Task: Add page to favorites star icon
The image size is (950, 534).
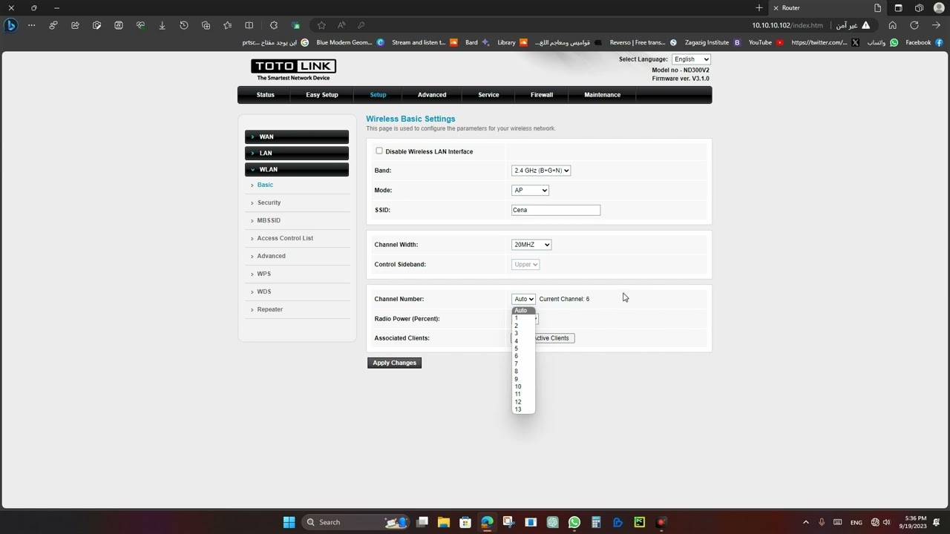Action: pos(321,25)
